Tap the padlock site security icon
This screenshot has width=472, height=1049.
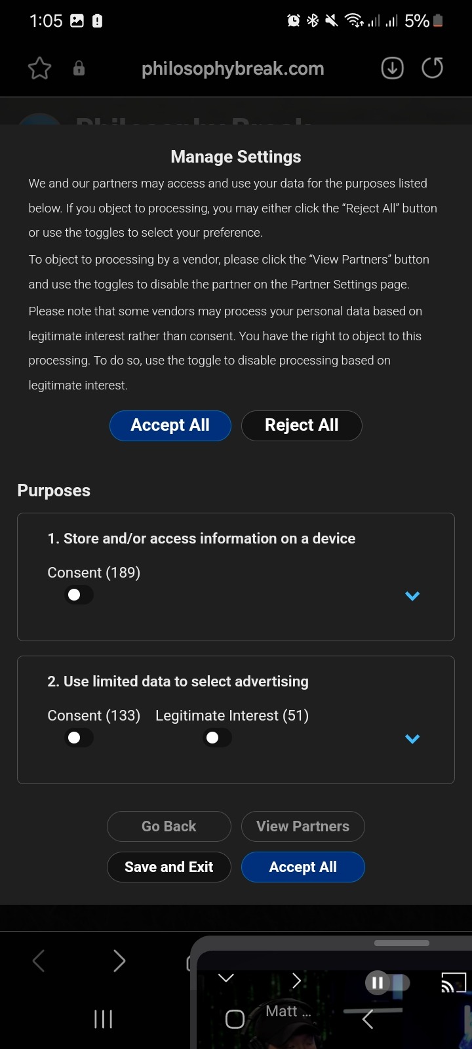(79, 68)
